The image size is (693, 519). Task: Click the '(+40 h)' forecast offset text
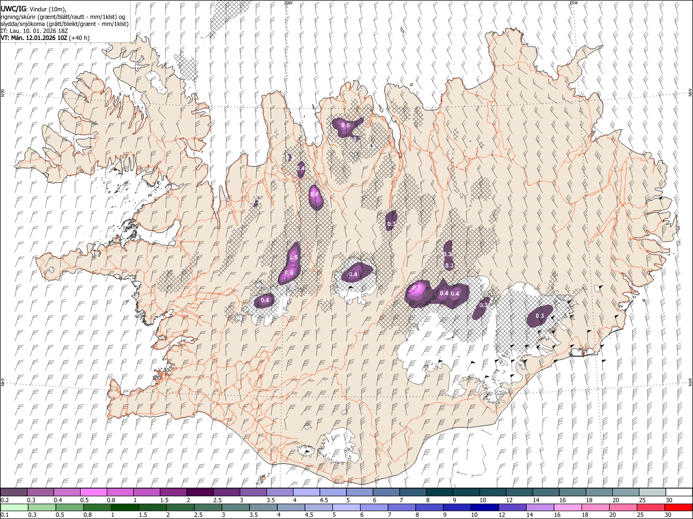pos(79,38)
